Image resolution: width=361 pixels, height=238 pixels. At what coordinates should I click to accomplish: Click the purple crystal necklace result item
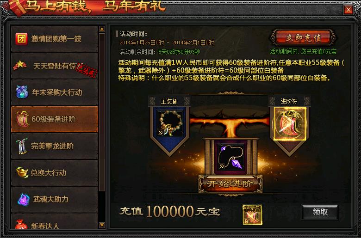(230, 157)
